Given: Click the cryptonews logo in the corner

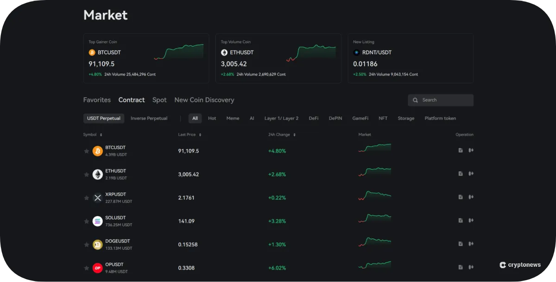Looking at the screenshot, I should (521, 265).
